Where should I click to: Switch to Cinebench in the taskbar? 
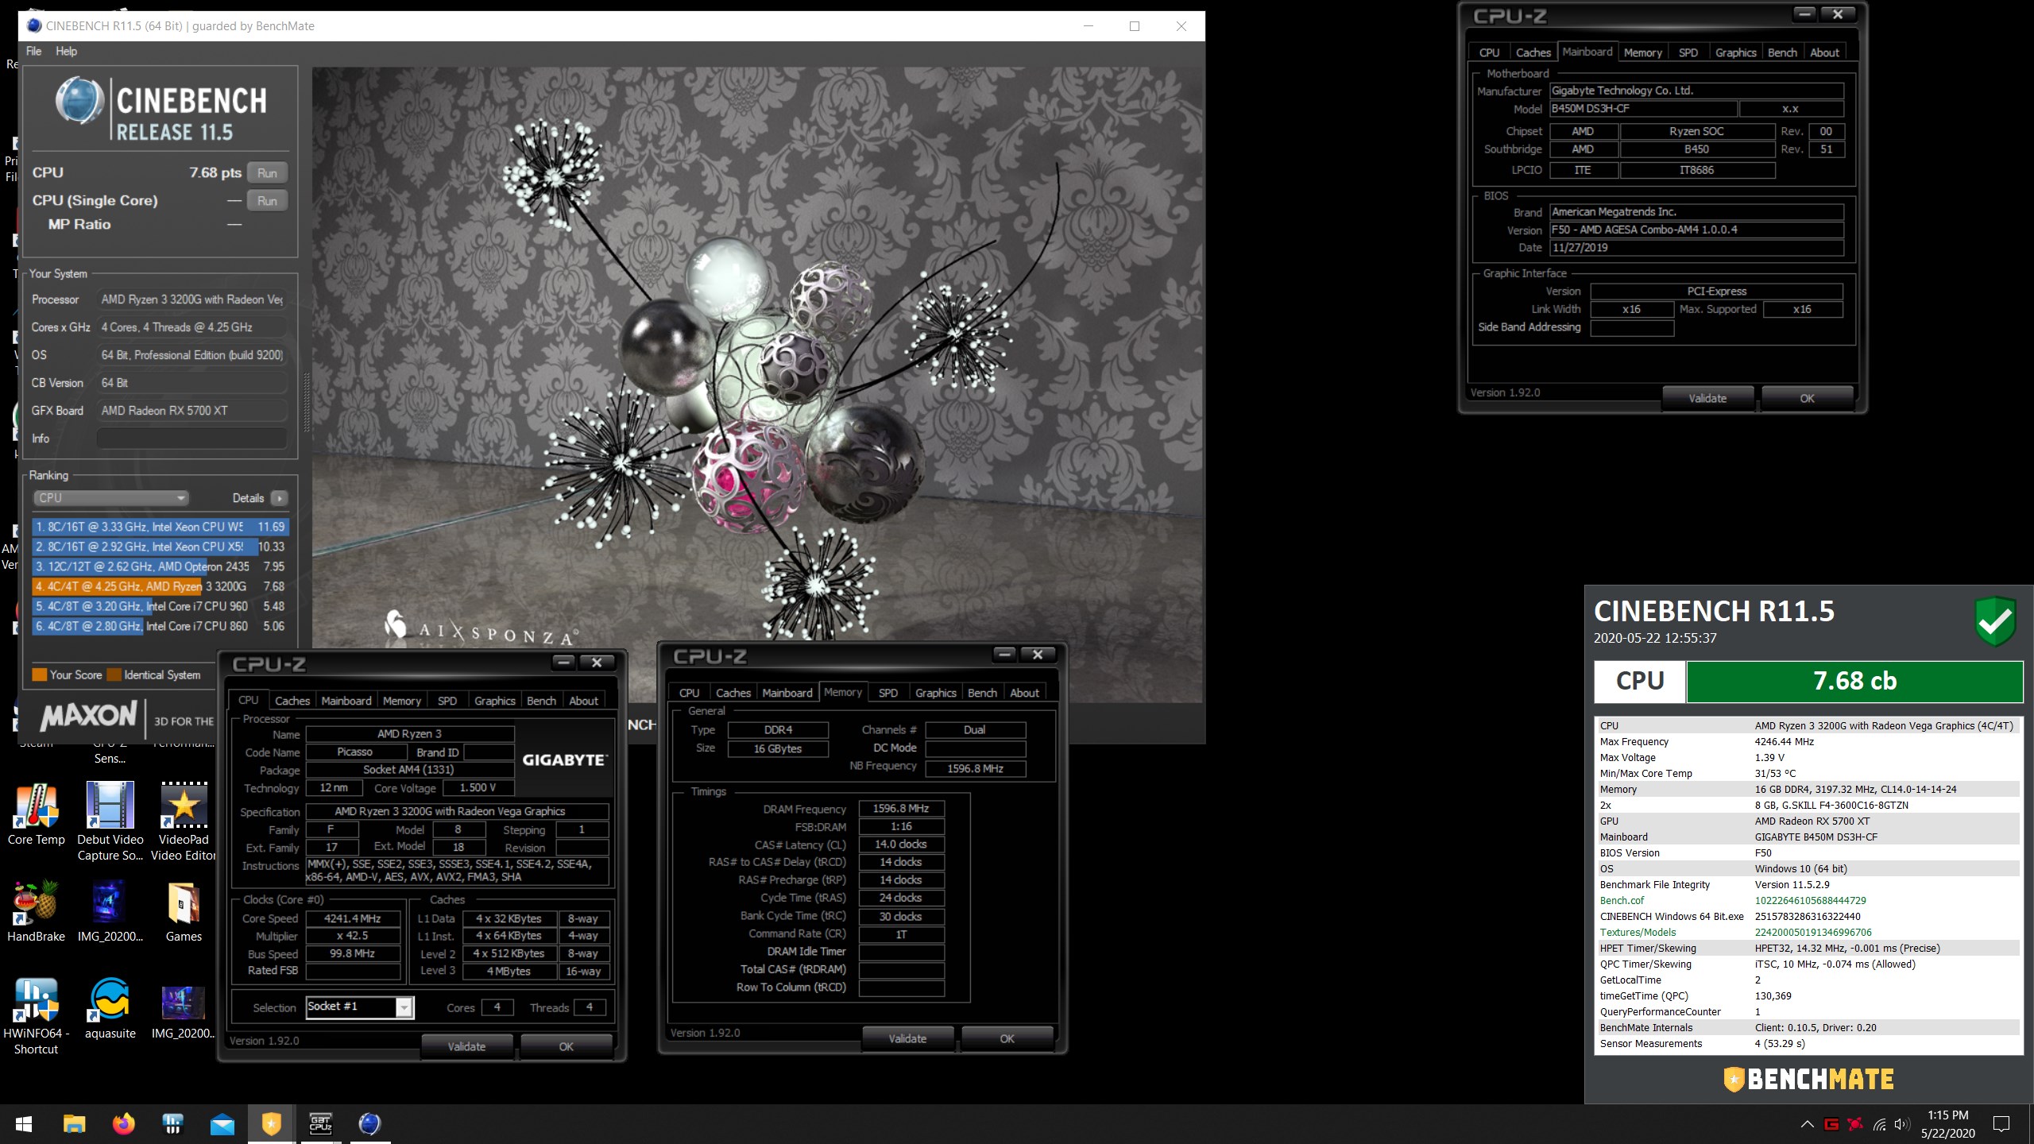[x=370, y=1124]
